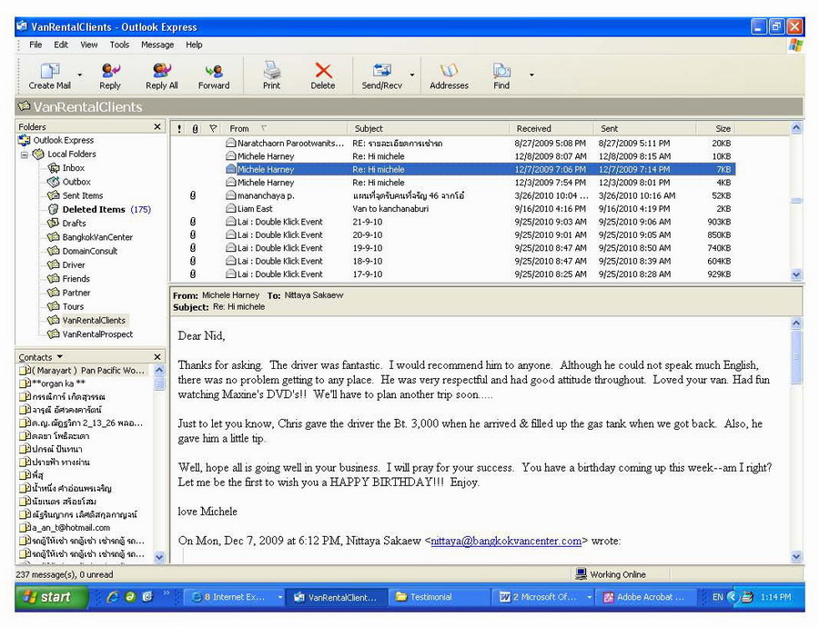Select the Inbox folder
The height and width of the screenshot is (627, 819).
point(66,168)
